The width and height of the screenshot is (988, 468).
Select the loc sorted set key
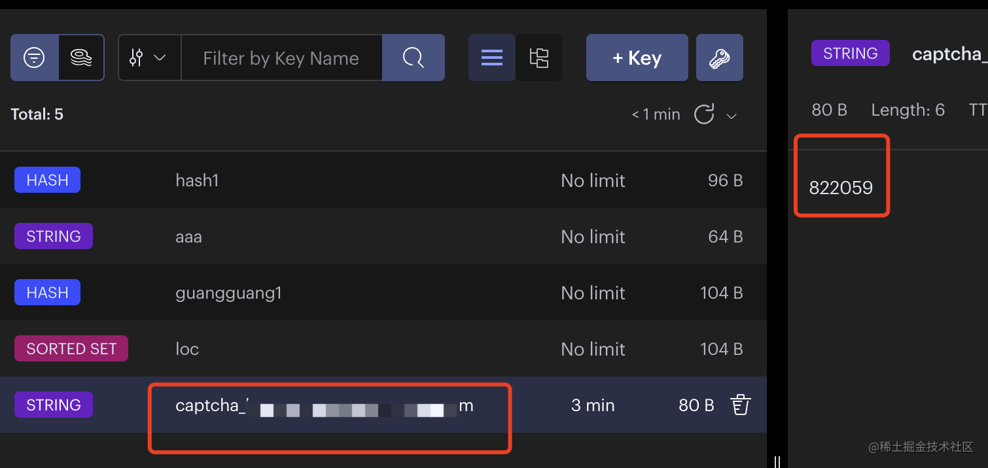point(383,348)
